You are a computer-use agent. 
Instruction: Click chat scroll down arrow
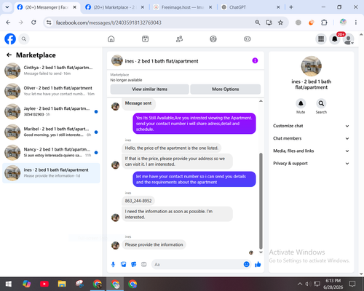261,252
